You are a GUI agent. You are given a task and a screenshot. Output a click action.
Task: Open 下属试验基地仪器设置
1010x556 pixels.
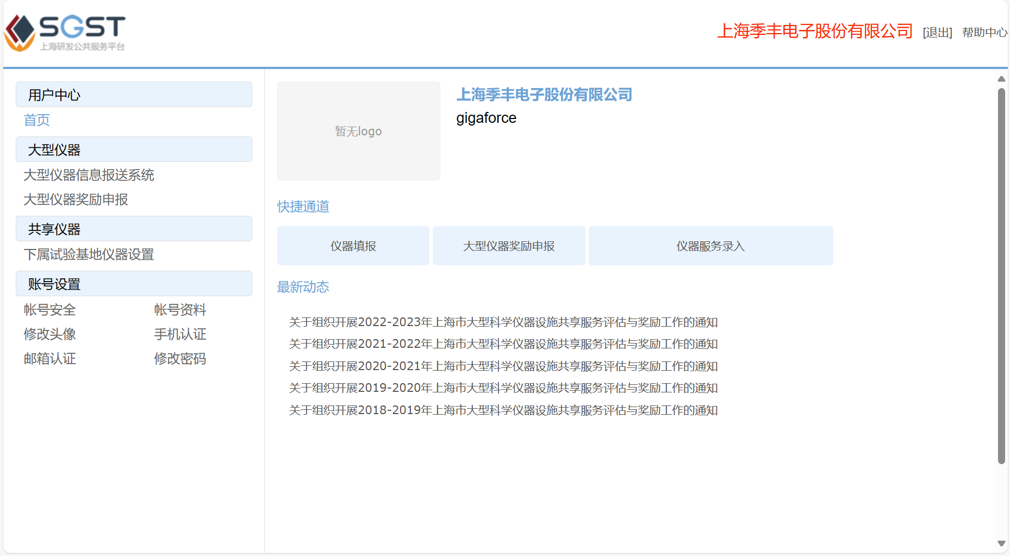point(89,254)
